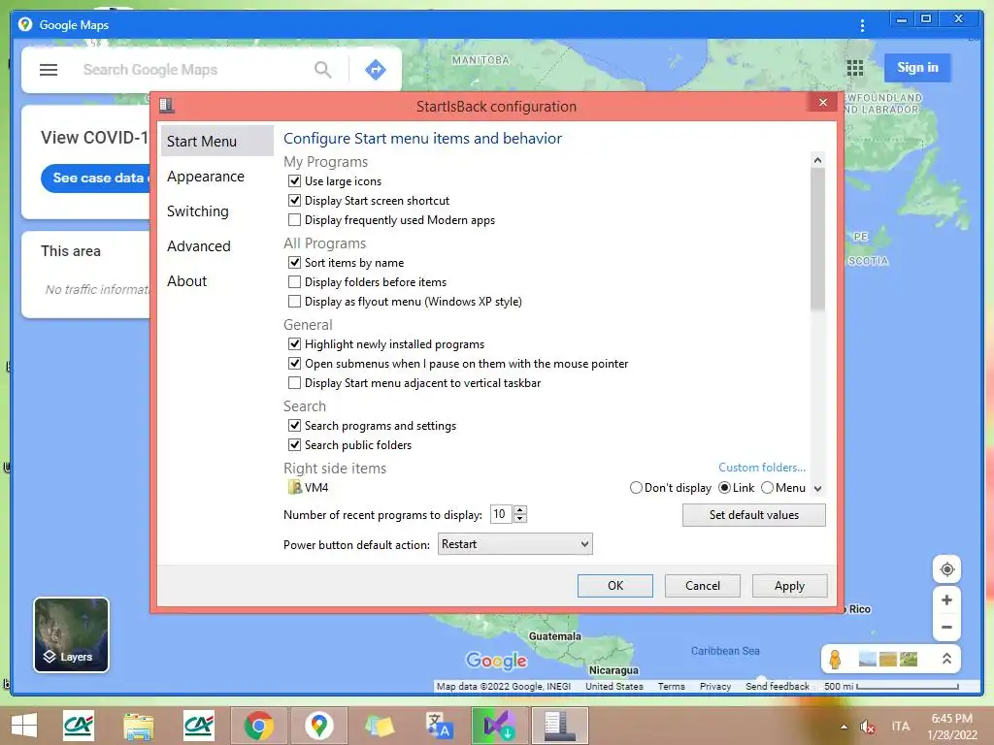Screen dimensions: 994x745
Task: Open the Google Maps taskbar icon
Action: pos(318,726)
